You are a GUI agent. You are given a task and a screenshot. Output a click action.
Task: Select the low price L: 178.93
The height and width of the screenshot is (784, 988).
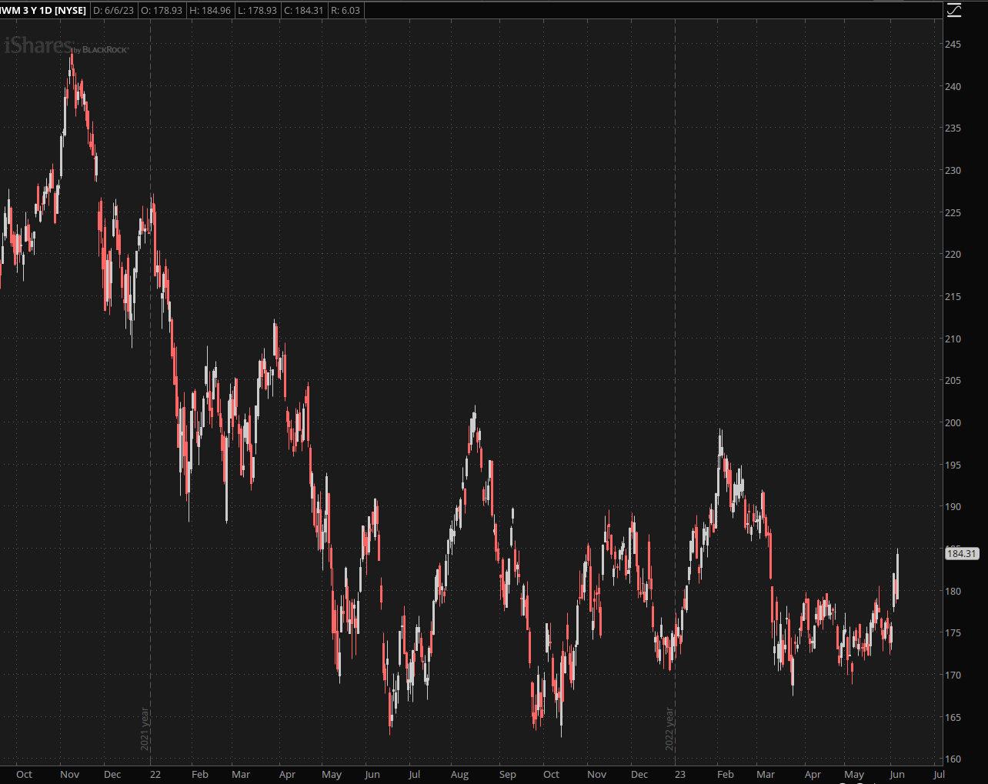[257, 11]
